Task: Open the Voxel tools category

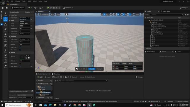Action: click(x=5, y=45)
